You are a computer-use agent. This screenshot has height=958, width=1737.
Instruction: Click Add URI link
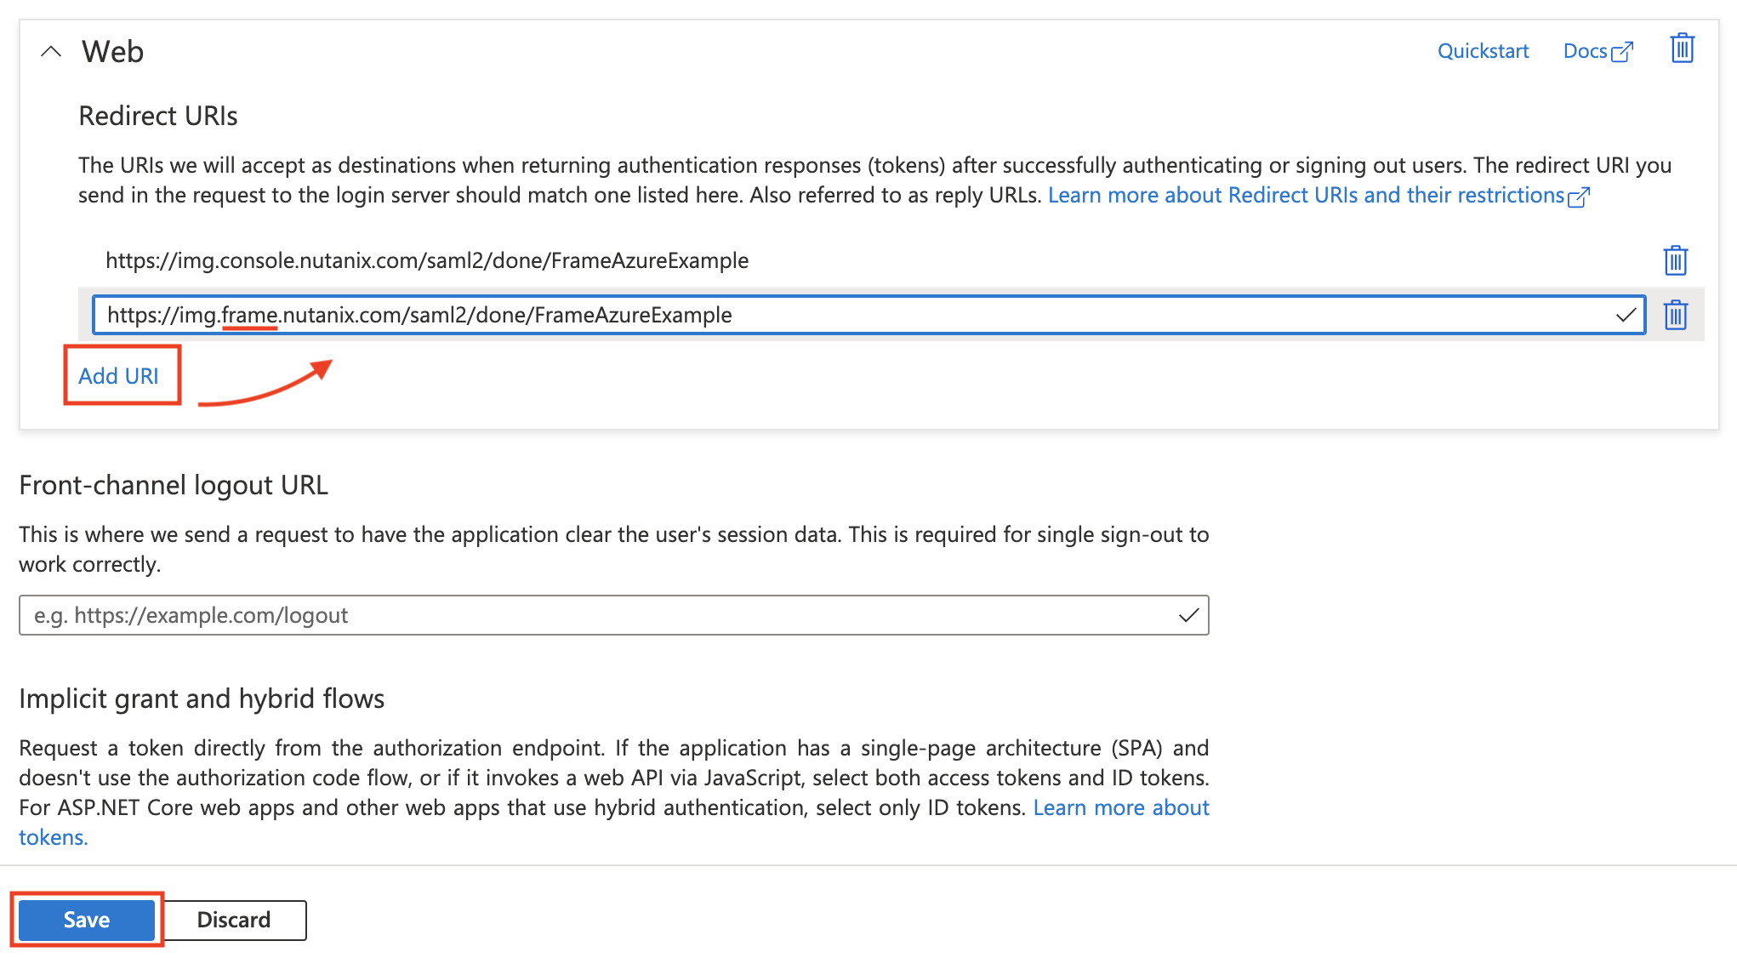click(118, 376)
